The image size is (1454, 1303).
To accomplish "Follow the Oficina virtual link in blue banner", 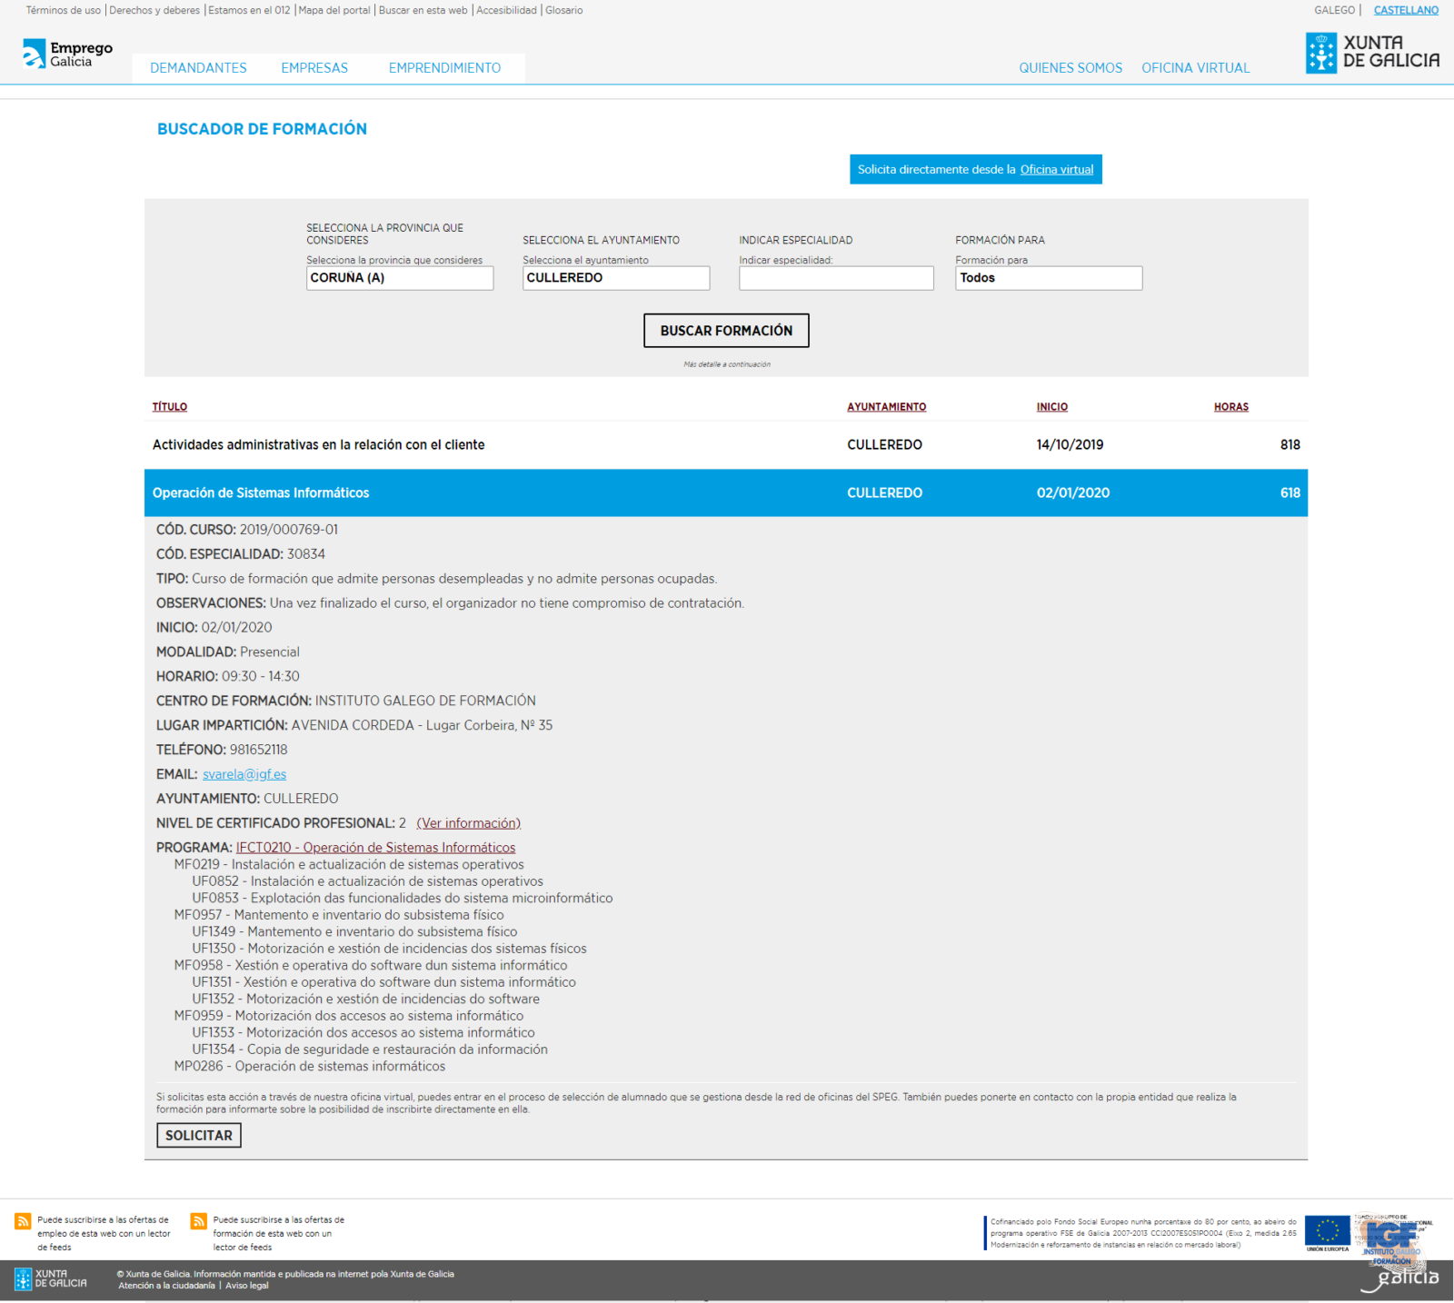I will click(x=1056, y=170).
